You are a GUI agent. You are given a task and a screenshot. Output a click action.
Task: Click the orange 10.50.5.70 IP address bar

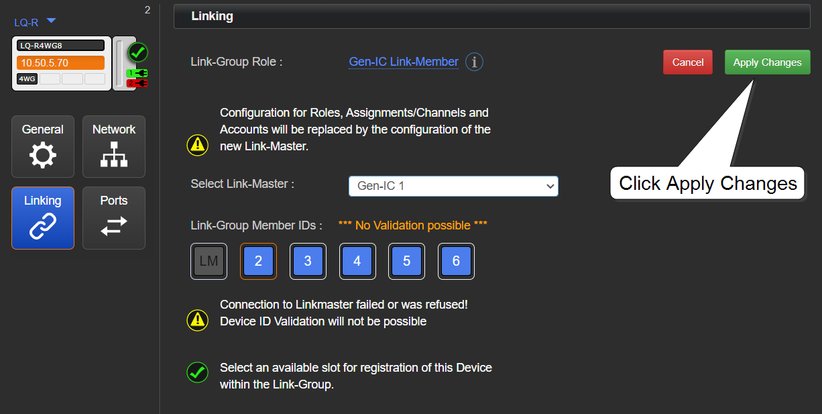pyautogui.click(x=61, y=63)
